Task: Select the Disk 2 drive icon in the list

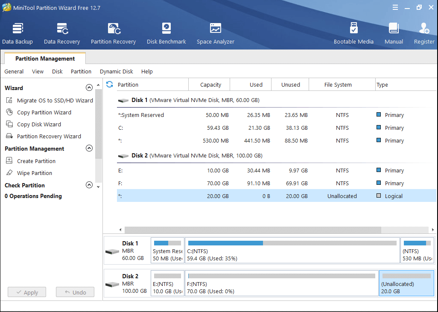Action: click(x=123, y=156)
